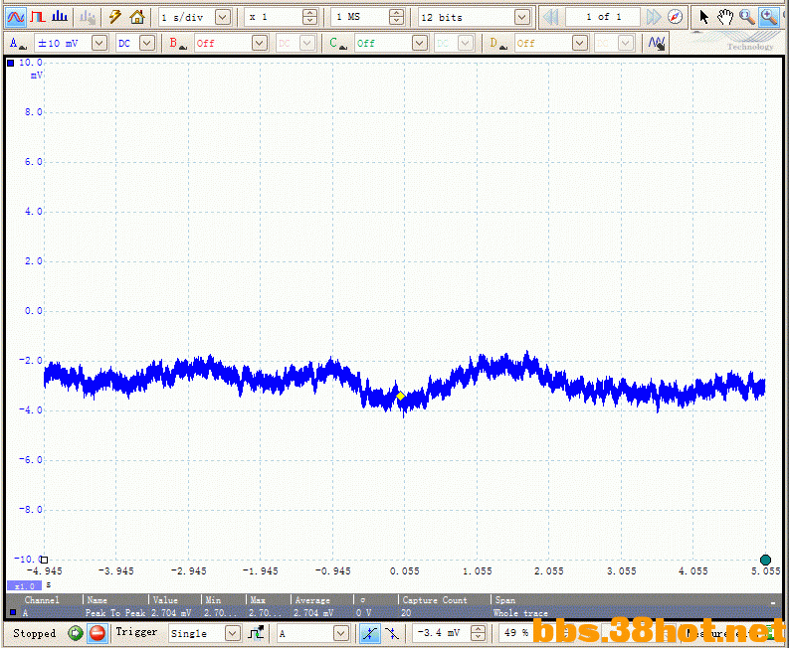Image resolution: width=789 pixels, height=648 pixels.
Task: Open advanced trigger settings icon
Action: 256,633
